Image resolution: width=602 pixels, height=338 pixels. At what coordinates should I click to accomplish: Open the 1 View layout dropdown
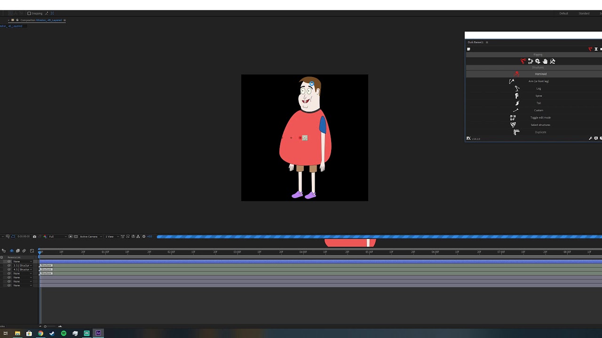(112, 237)
